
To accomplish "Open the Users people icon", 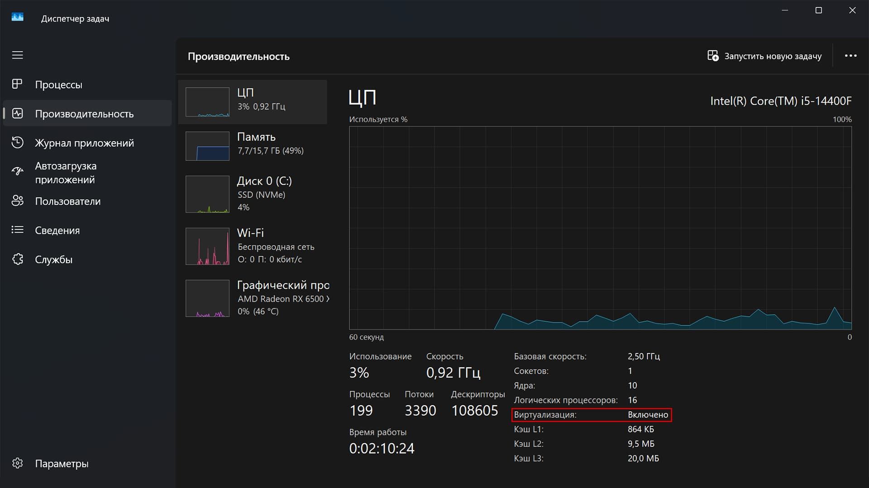I will (x=17, y=201).
